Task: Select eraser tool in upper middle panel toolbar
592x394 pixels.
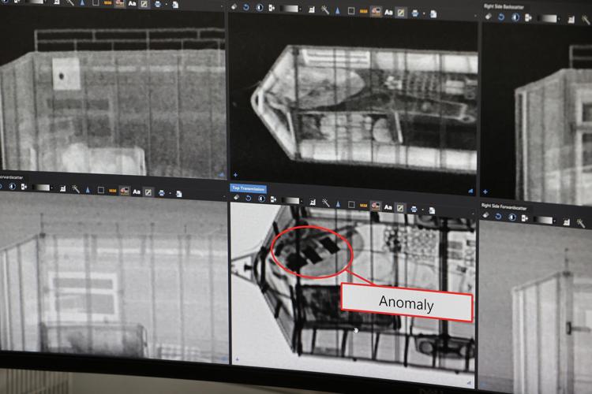Action: pyautogui.click(x=234, y=6)
